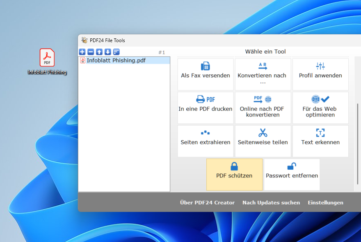The image size is (361, 242).
Task: Click the remove file minus icon
Action: pos(91,52)
